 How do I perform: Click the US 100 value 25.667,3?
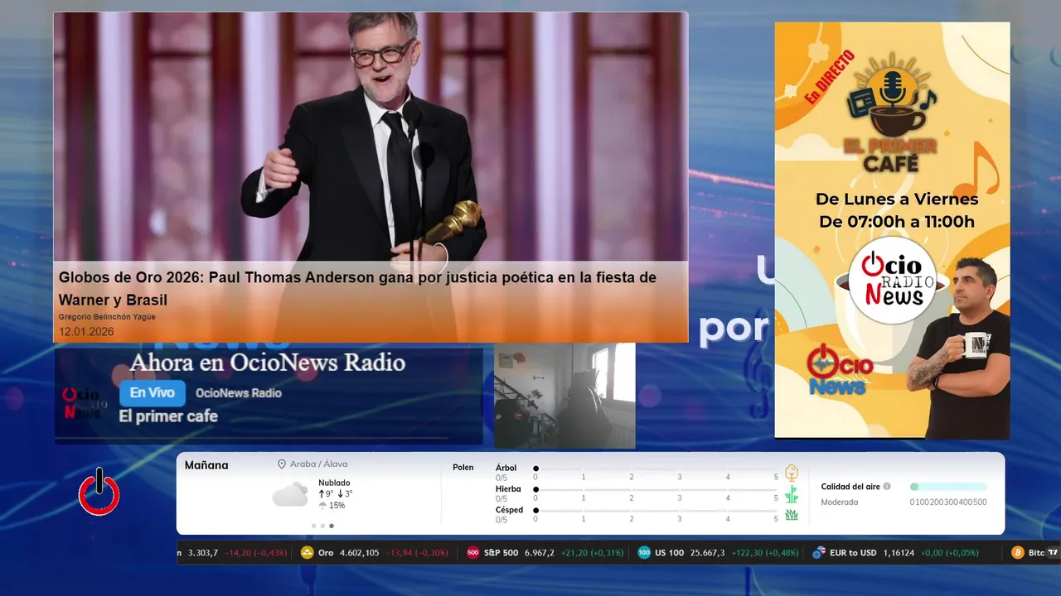707,553
